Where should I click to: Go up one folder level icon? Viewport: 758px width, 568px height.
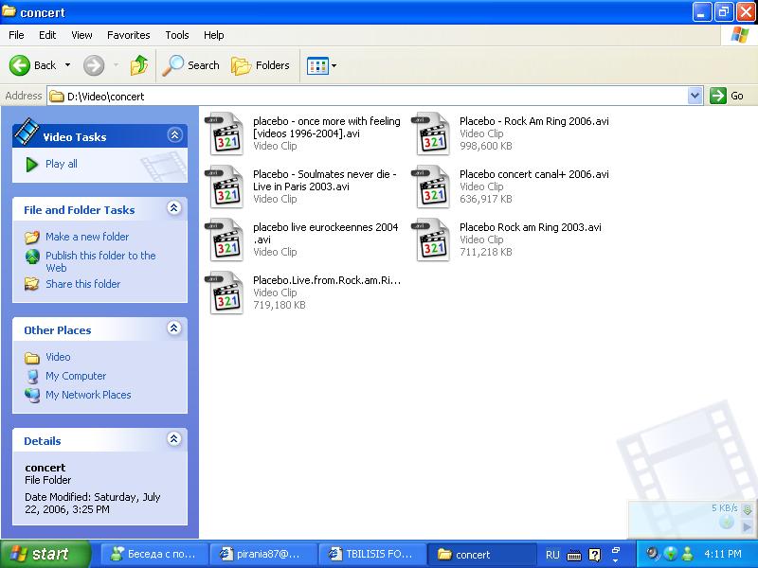(139, 65)
